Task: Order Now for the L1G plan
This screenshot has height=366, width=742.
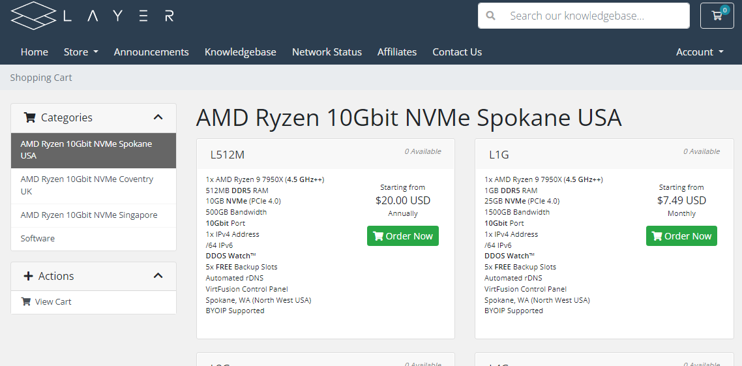Action: pyautogui.click(x=681, y=236)
